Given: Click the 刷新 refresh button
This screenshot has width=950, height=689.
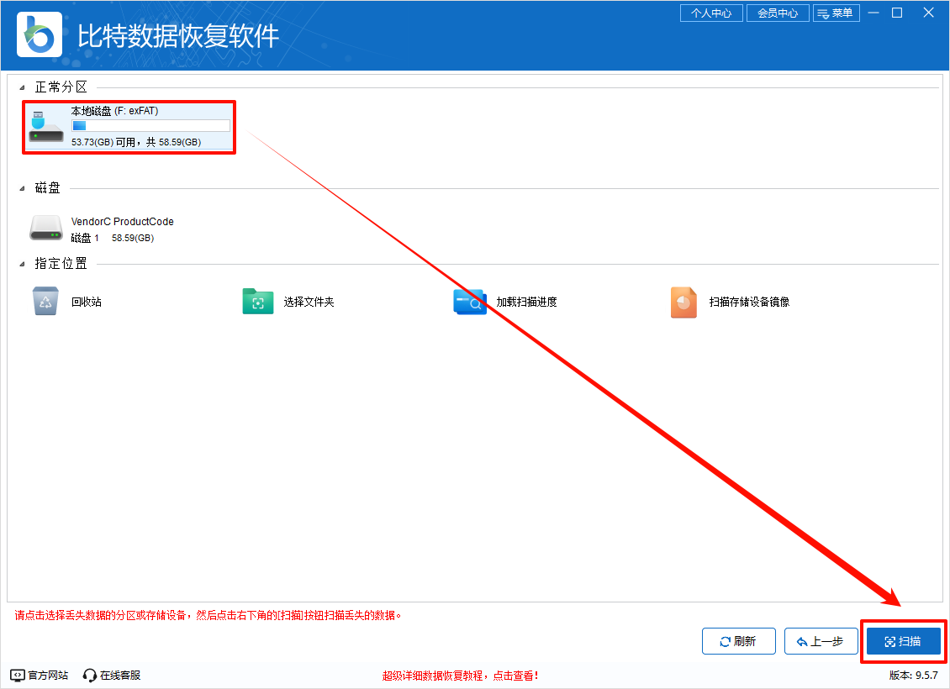Looking at the screenshot, I should coord(738,641).
